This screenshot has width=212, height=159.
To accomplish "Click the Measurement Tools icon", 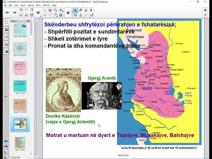I will coord(61,10).
